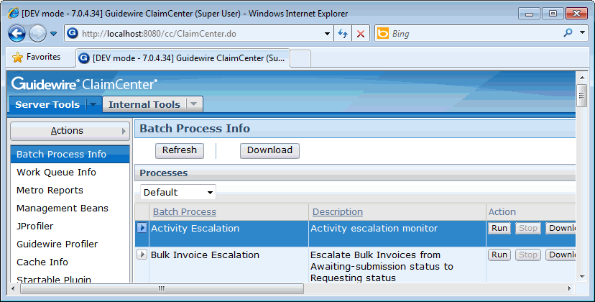Sort by the Batch Process column link
The width and height of the screenshot is (595, 302).
tap(185, 212)
